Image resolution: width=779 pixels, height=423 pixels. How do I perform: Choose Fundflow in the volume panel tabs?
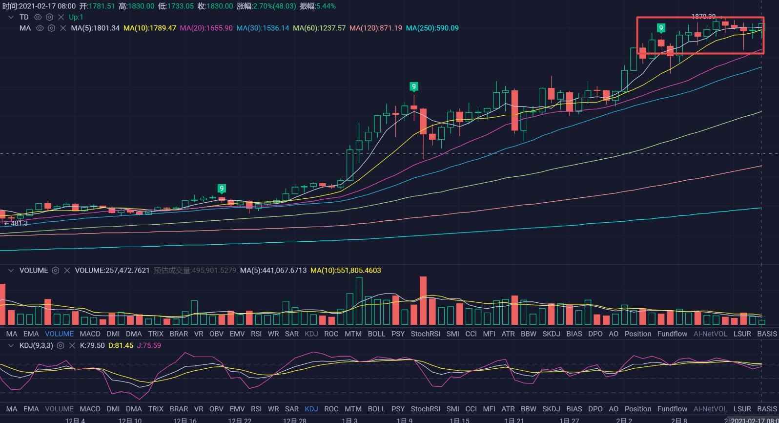click(672, 334)
